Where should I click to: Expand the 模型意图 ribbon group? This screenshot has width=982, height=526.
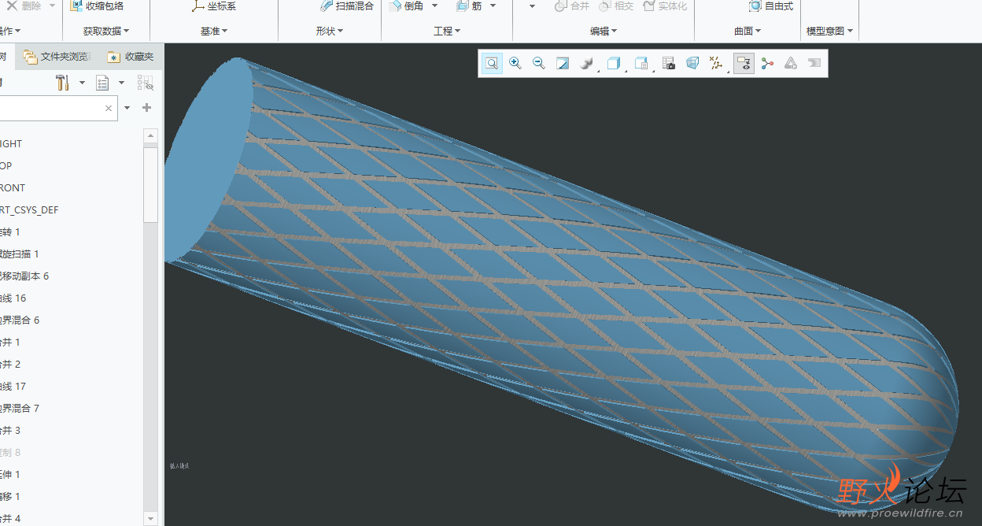click(830, 31)
